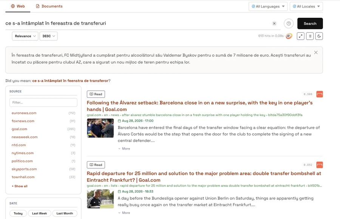Expand More under the Frankfurt article
The width and height of the screenshot is (340, 219).
[x=124, y=213]
